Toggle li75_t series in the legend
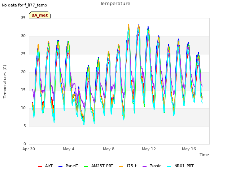231x173 pixels. (x=128, y=166)
